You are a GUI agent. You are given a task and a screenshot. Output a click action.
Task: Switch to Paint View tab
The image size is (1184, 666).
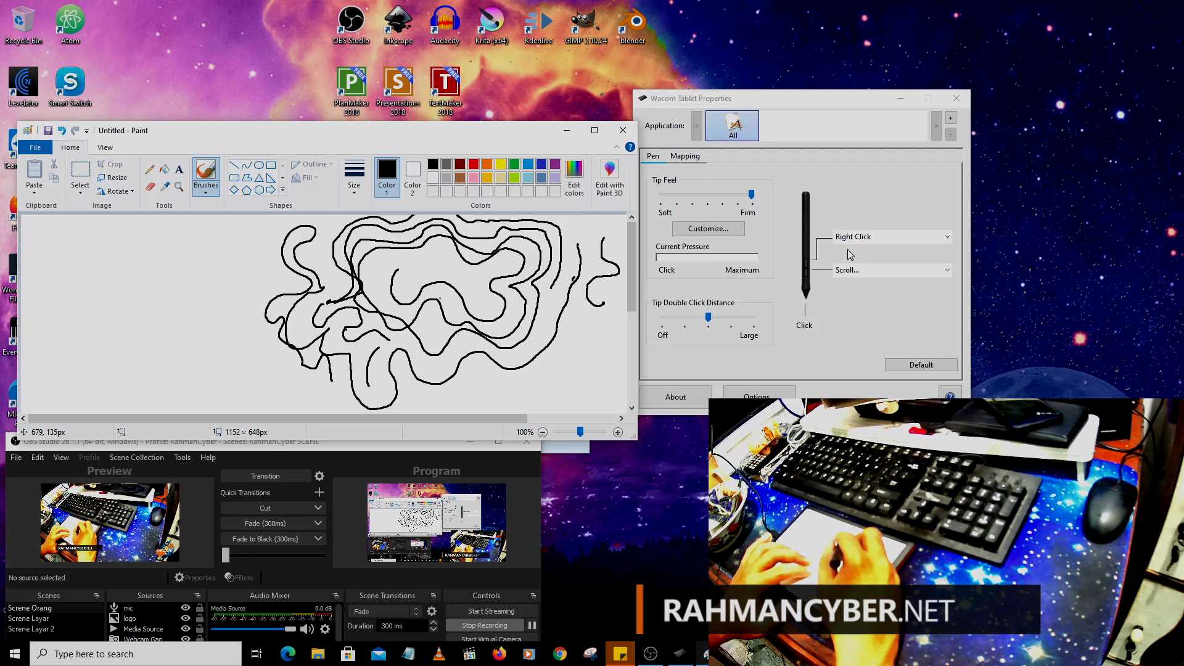[x=105, y=147]
